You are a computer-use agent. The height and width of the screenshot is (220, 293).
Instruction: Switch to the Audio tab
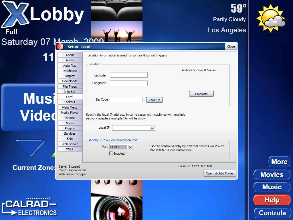coord(70,60)
